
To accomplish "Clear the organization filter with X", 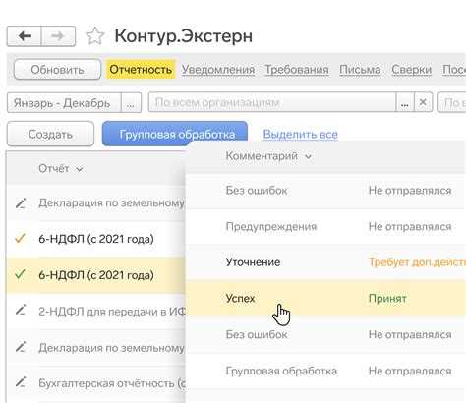I will (423, 102).
